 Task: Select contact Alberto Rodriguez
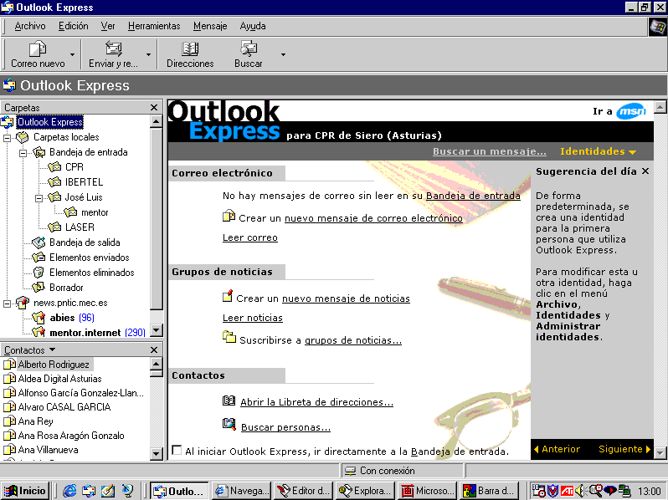(x=54, y=365)
